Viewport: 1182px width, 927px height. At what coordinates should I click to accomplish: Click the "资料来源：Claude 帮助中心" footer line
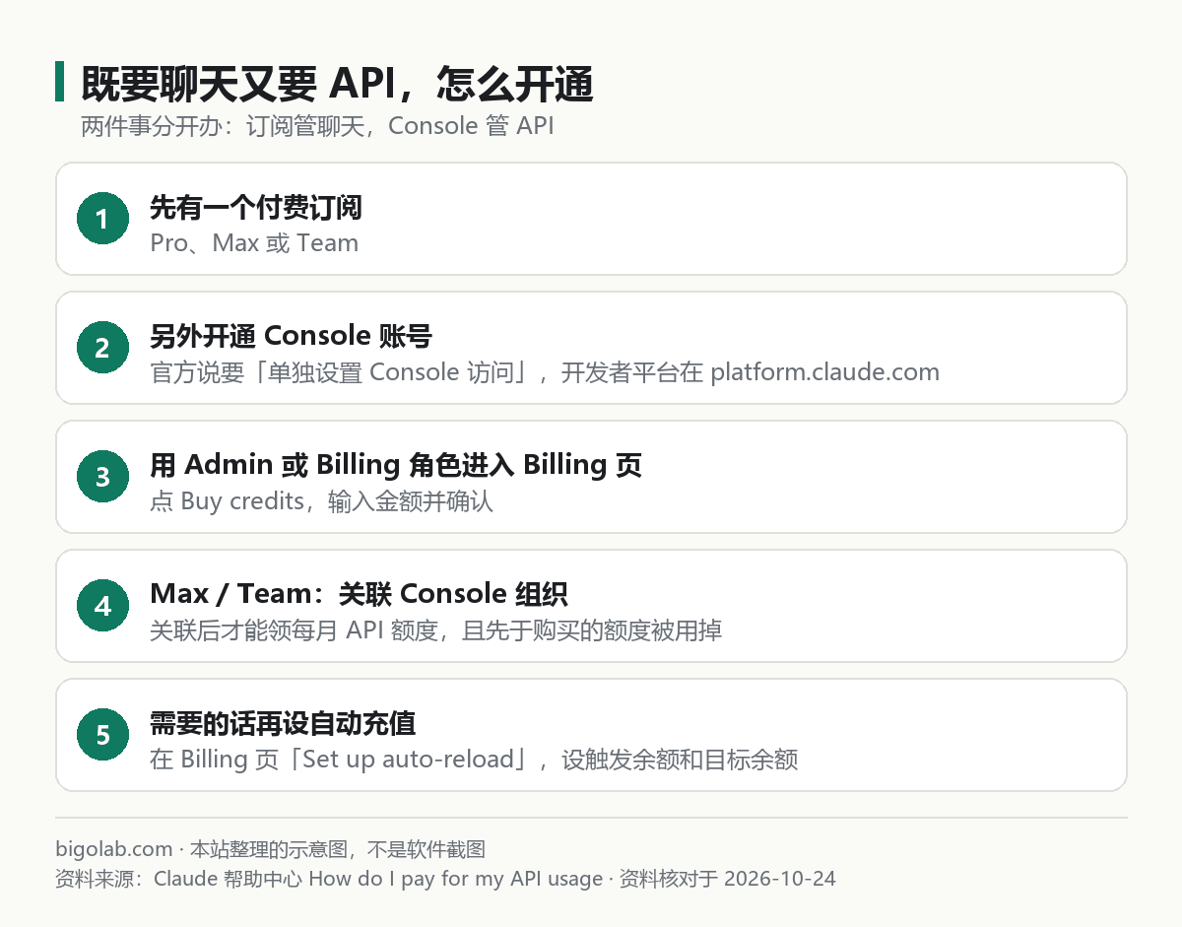tap(445, 879)
